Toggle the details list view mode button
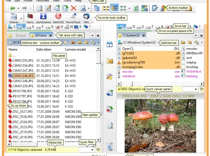 coord(114,8)
